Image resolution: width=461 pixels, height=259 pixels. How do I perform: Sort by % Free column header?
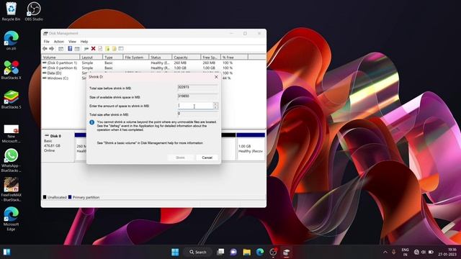coord(234,58)
